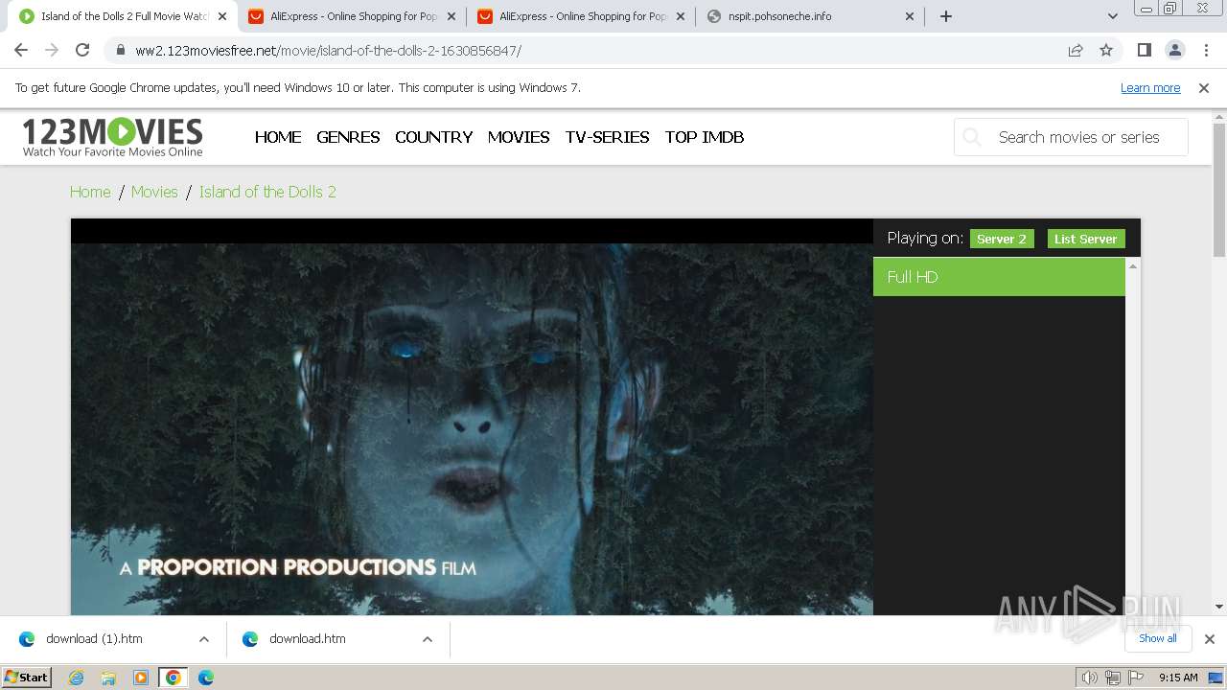Click the 123Movies logo
The height and width of the screenshot is (690, 1227).
click(112, 137)
